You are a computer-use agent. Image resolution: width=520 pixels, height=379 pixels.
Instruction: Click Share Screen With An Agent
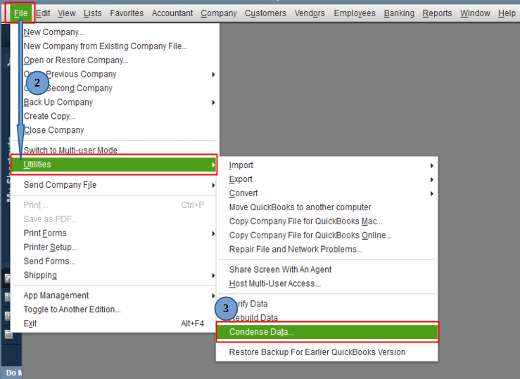pyautogui.click(x=280, y=269)
